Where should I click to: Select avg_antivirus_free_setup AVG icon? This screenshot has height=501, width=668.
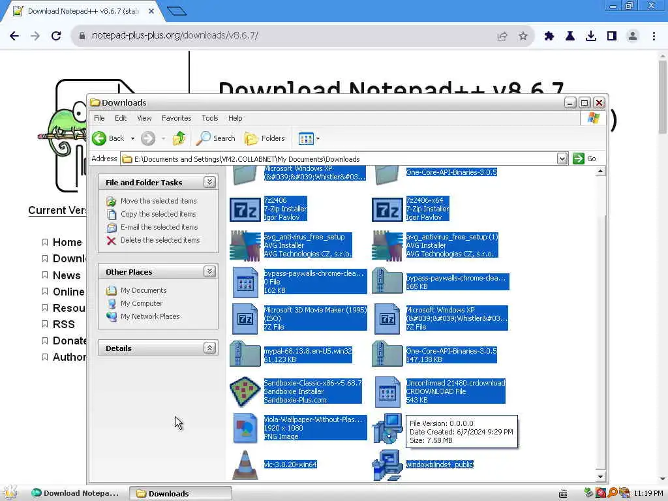[x=245, y=245]
